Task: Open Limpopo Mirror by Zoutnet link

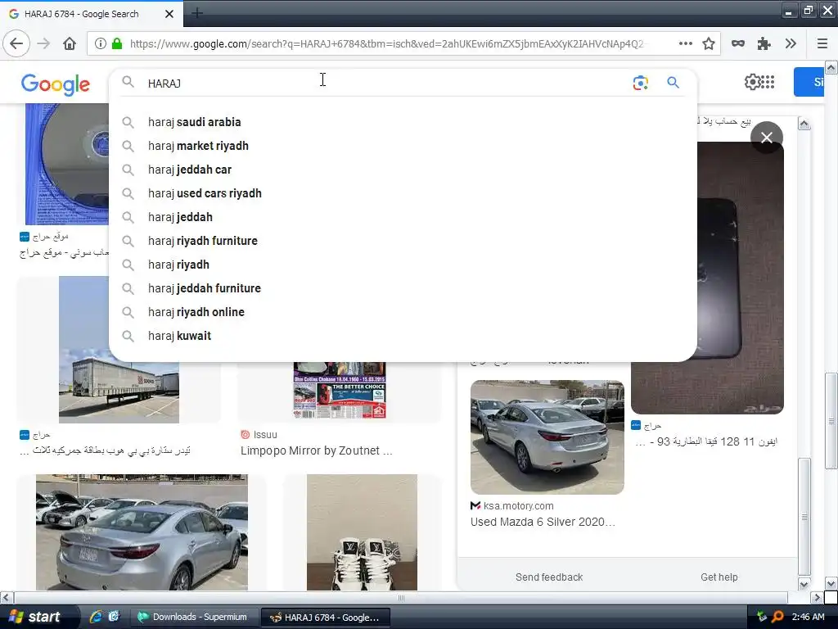Action: pos(317,451)
